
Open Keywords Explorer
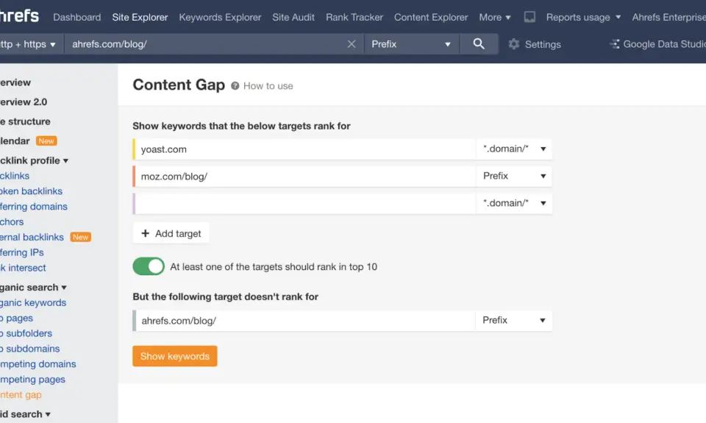click(x=220, y=17)
